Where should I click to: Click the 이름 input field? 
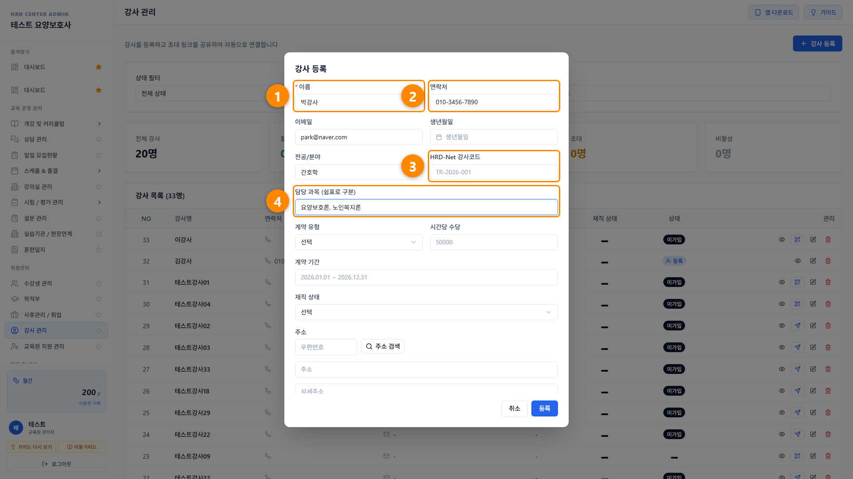[359, 102]
